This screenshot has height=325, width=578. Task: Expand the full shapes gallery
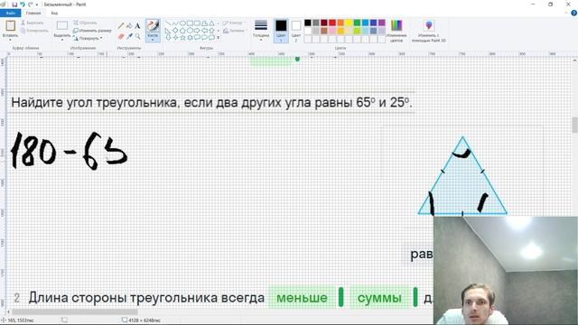click(219, 38)
